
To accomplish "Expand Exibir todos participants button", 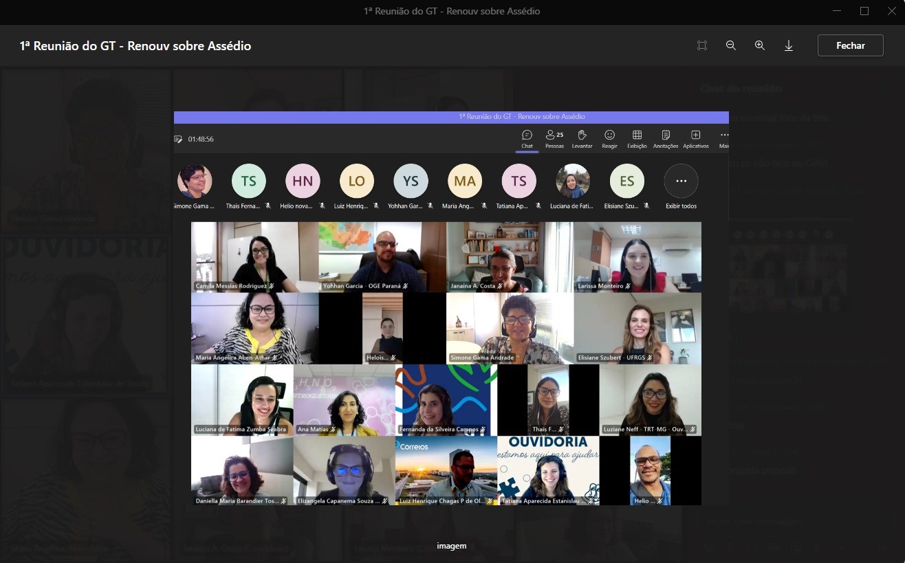I will (681, 181).
